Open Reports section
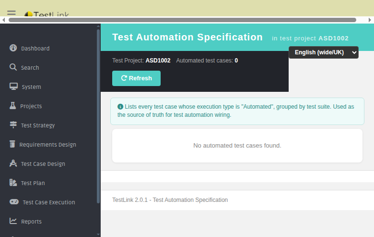Image resolution: width=374 pixels, height=237 pixels. [31, 222]
